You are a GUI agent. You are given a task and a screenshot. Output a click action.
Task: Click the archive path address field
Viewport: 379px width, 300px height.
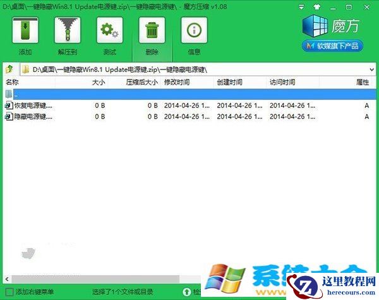(x=198, y=69)
